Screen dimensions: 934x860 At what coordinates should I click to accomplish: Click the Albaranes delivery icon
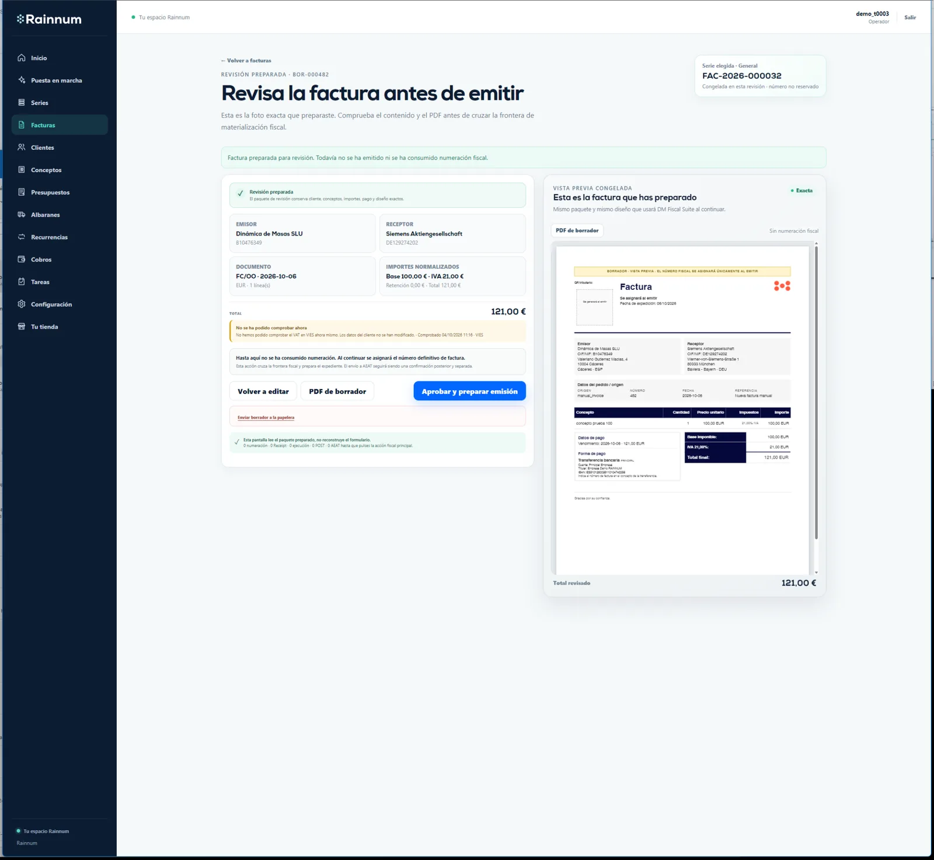[x=22, y=214]
